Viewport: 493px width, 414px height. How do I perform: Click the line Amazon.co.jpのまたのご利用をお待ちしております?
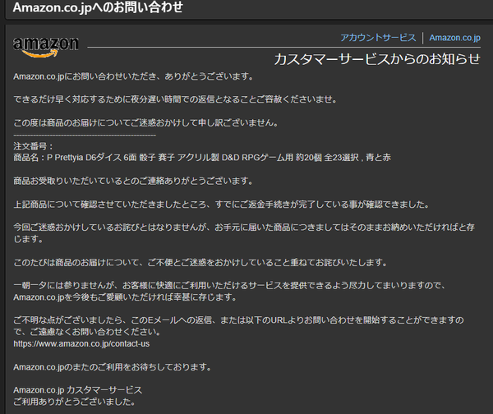[x=113, y=367]
